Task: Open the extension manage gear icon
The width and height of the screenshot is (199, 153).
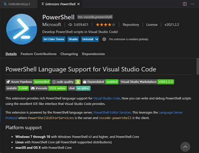Action: pyautogui.click(x=104, y=39)
